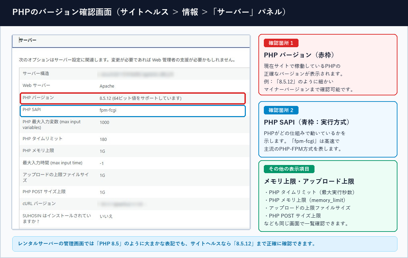Click PHP 最大入力変数 (max input variables) label
This screenshot has height=258, width=408.
[52, 125]
